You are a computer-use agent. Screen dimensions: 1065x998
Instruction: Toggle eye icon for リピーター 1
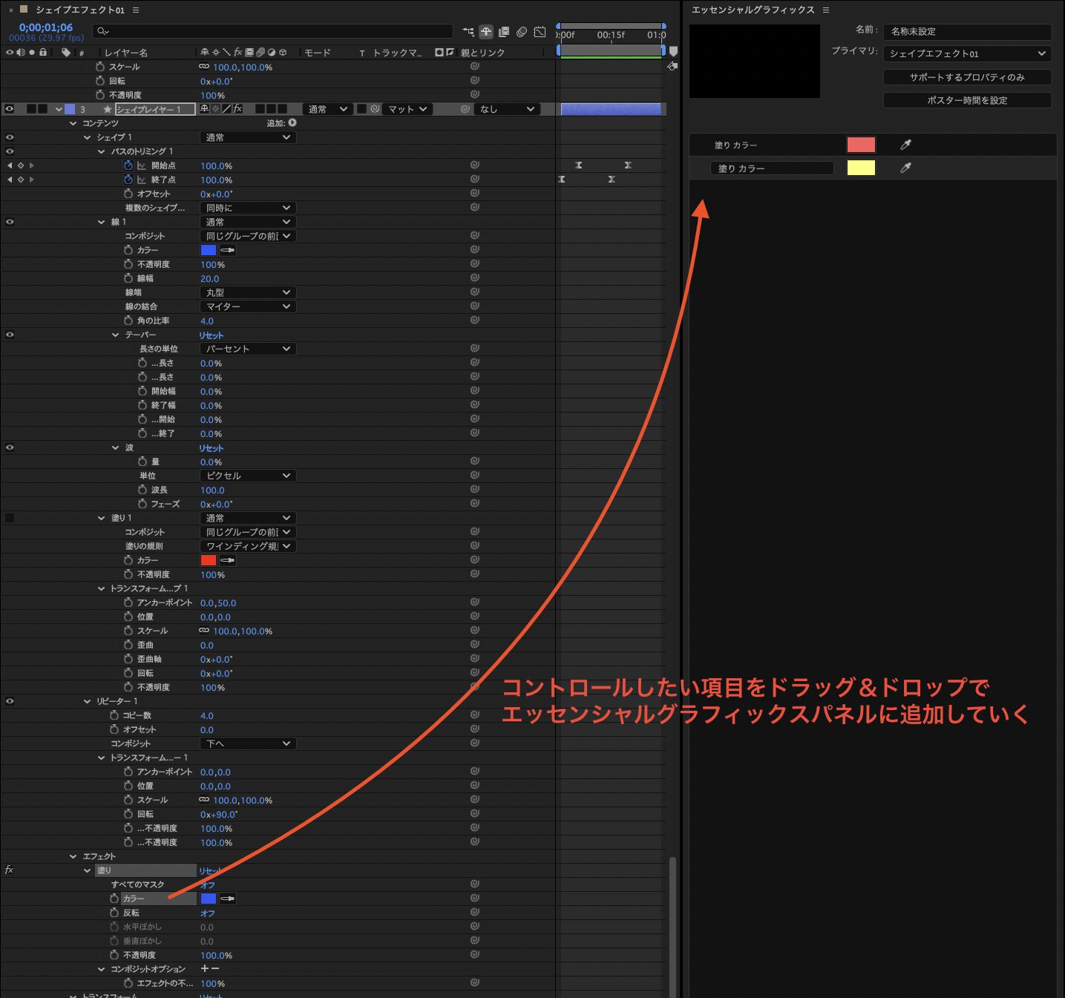tap(10, 701)
